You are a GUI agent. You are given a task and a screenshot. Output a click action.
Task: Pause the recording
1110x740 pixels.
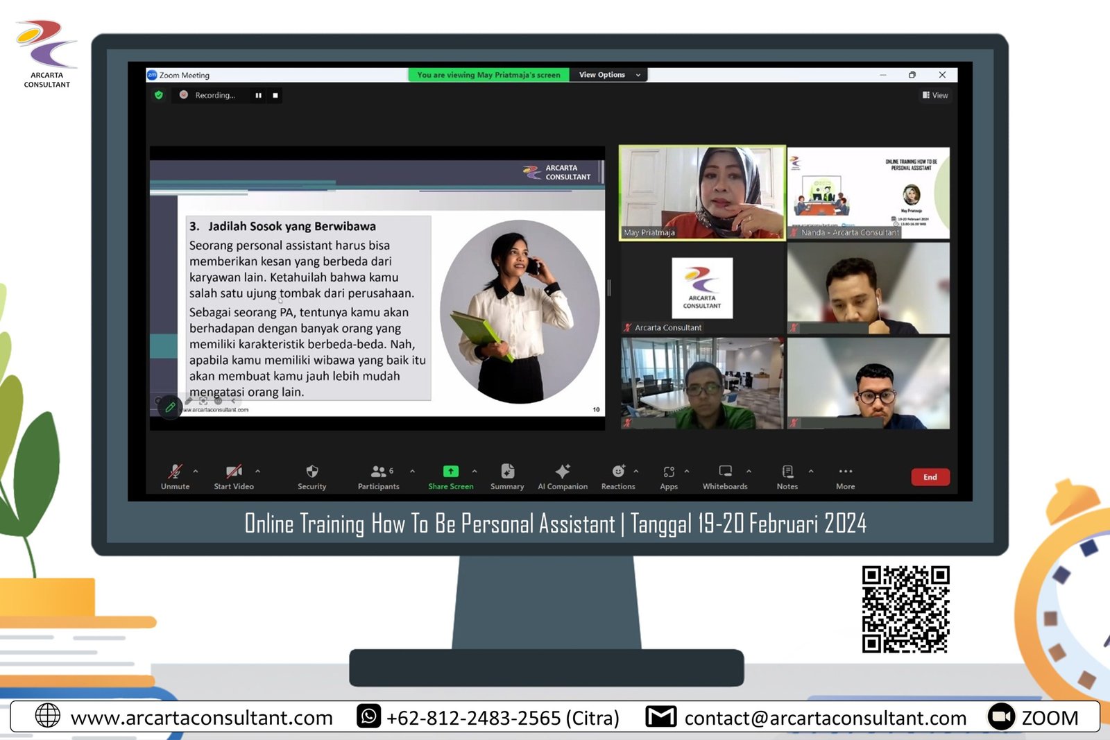(x=258, y=96)
